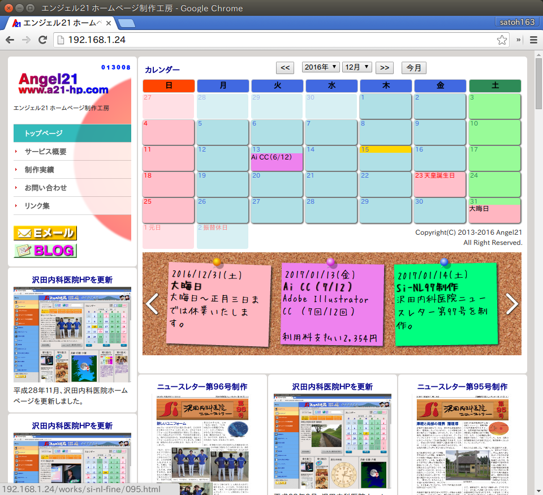Click the scrollbar down arrow
This screenshot has height=495, width=543.
(x=538, y=491)
